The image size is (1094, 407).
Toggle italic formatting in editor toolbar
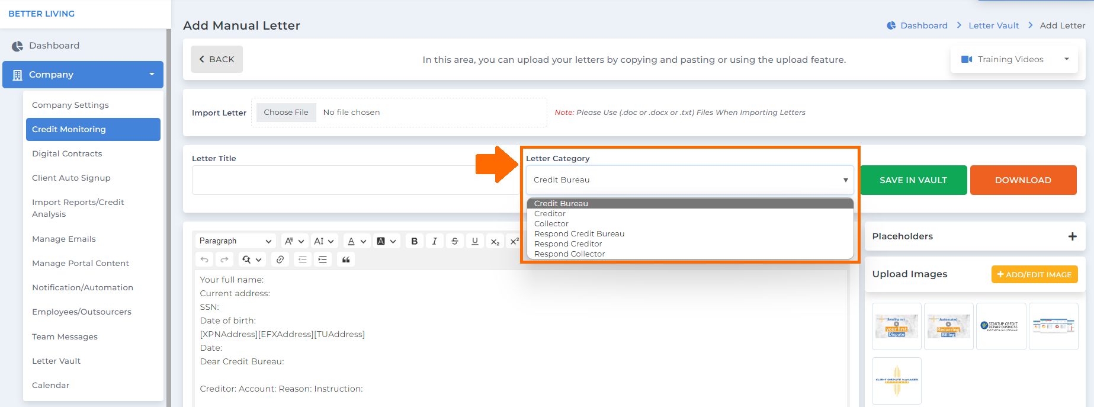[434, 241]
